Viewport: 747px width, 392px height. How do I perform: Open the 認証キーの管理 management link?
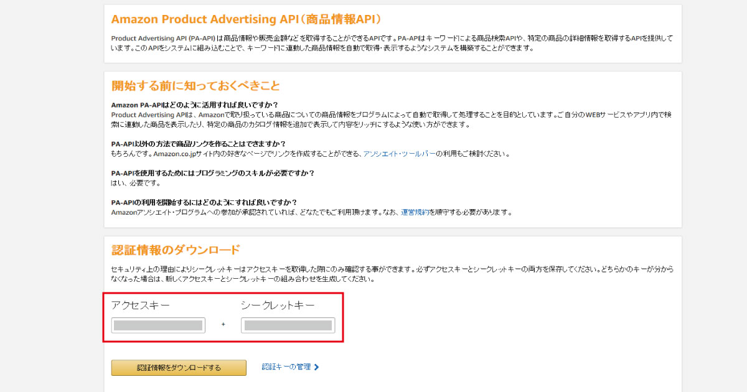[287, 367]
